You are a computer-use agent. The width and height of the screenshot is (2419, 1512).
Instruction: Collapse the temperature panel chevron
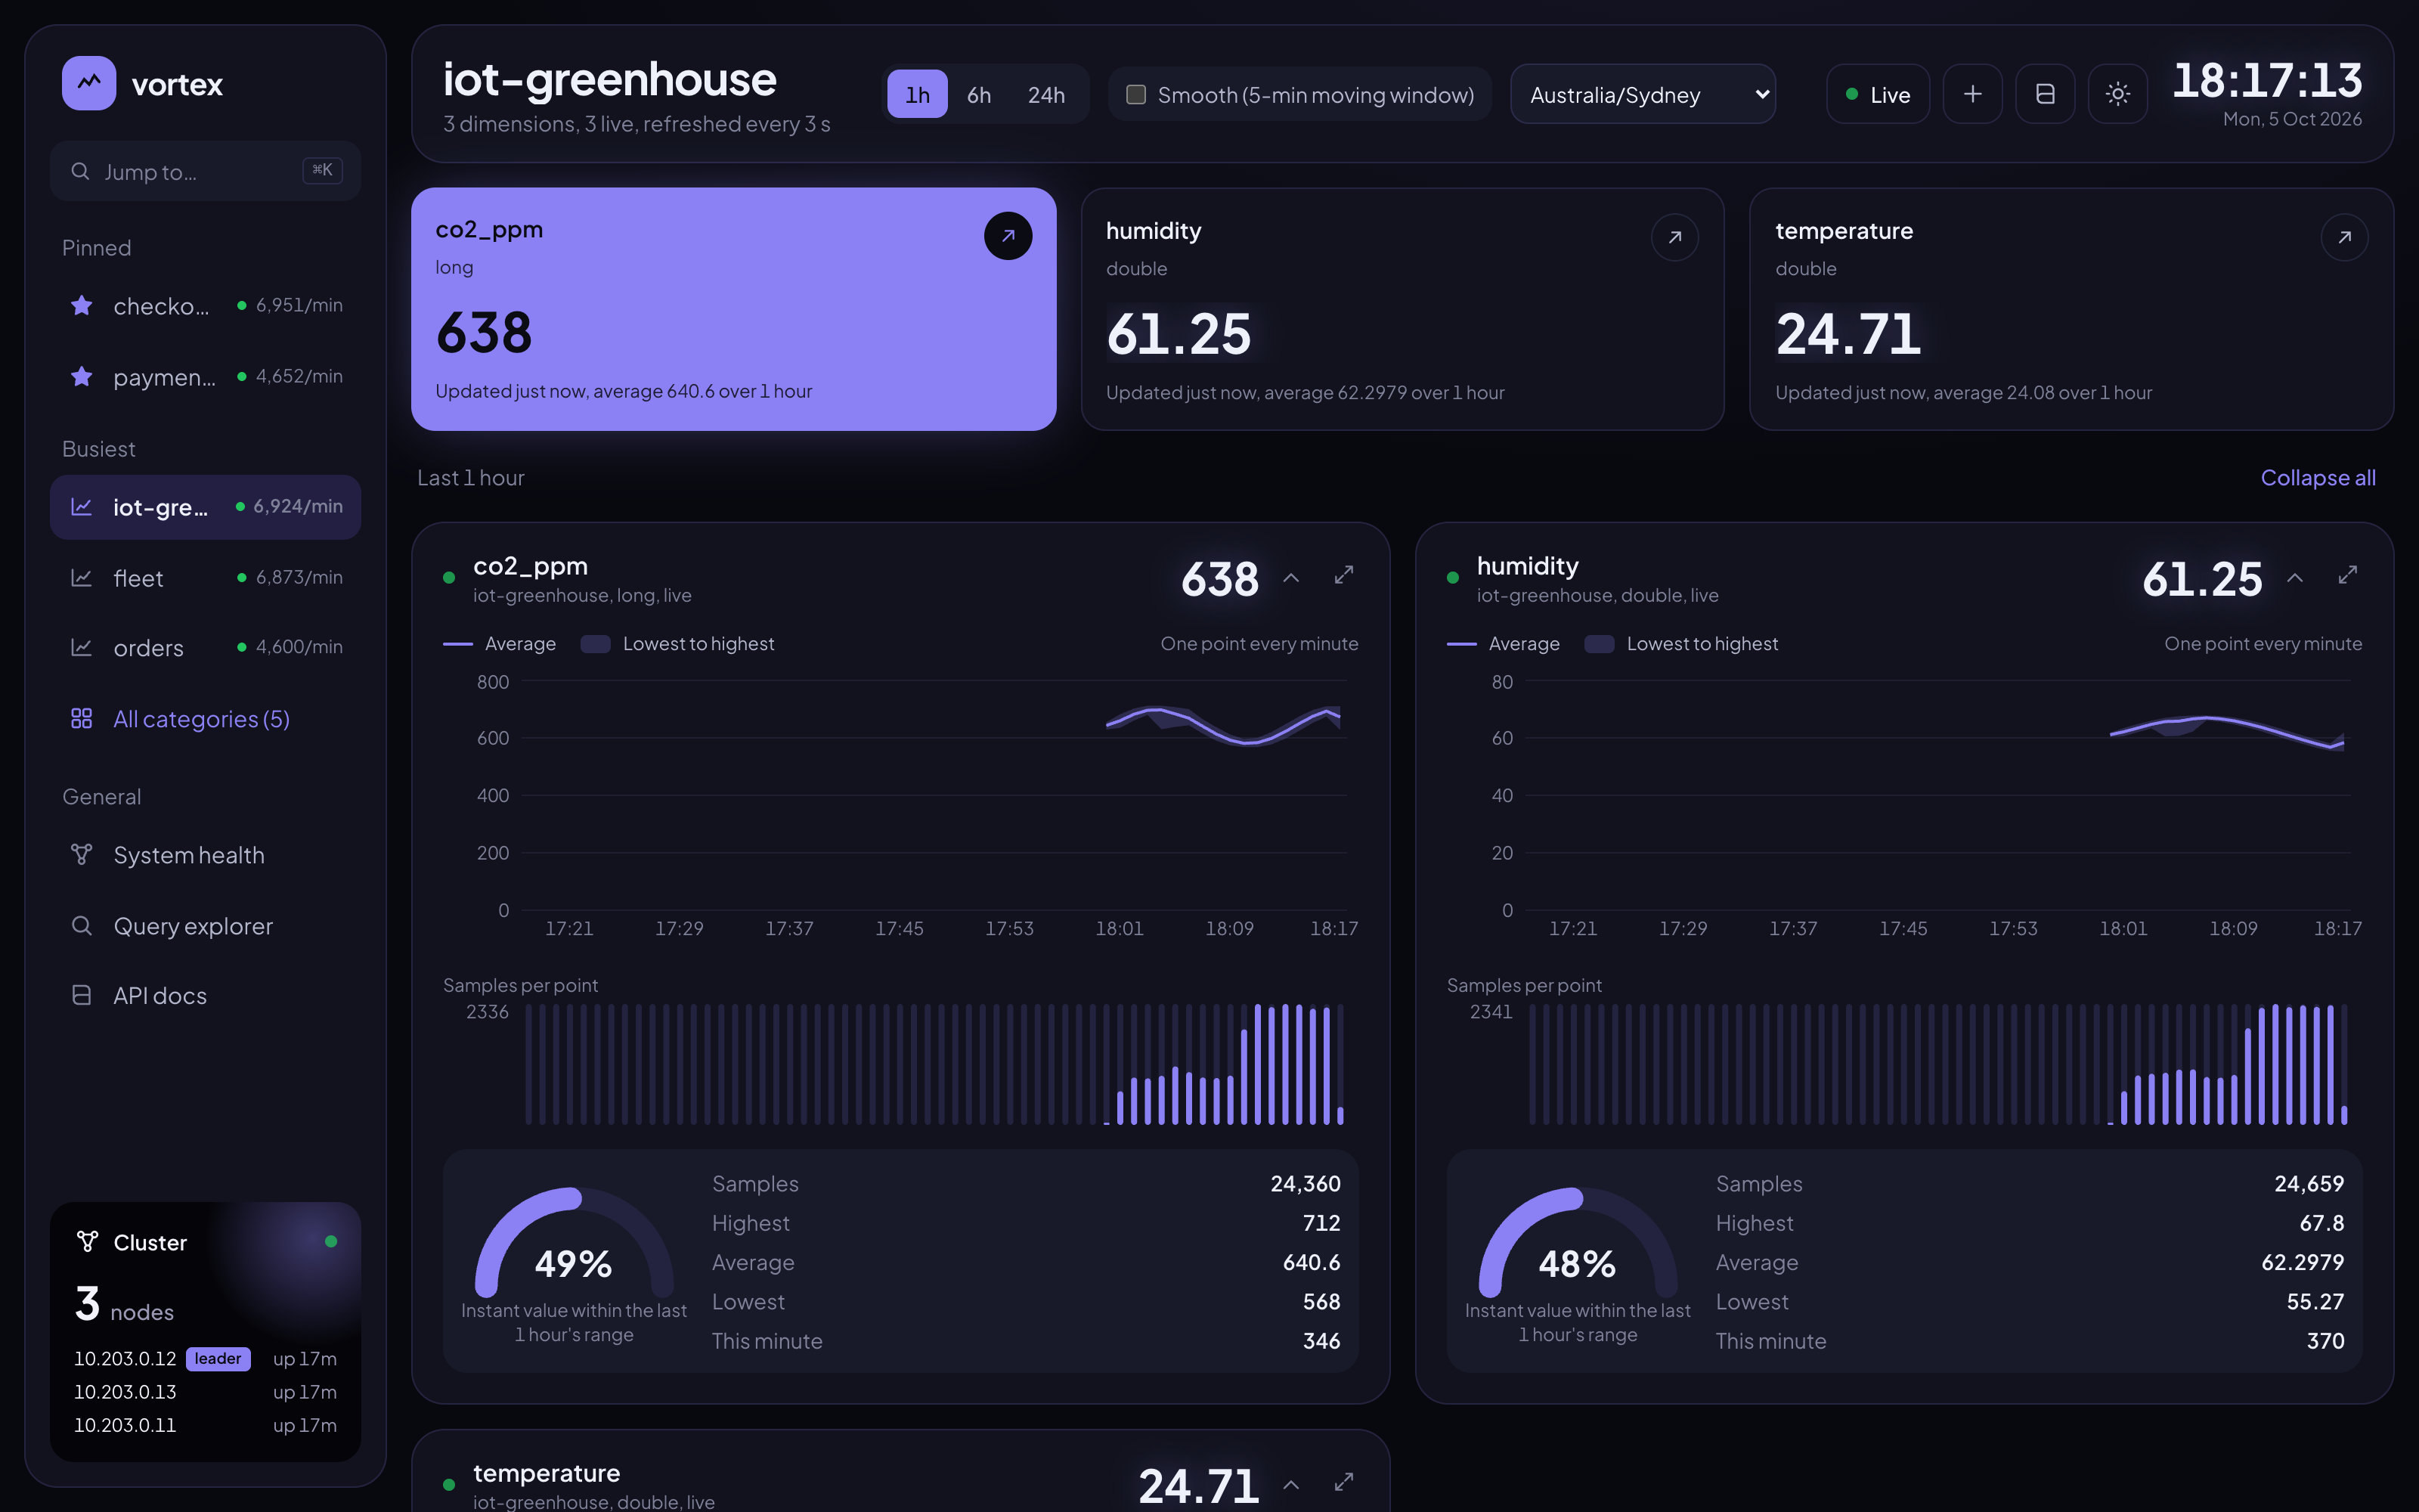click(x=1291, y=1485)
